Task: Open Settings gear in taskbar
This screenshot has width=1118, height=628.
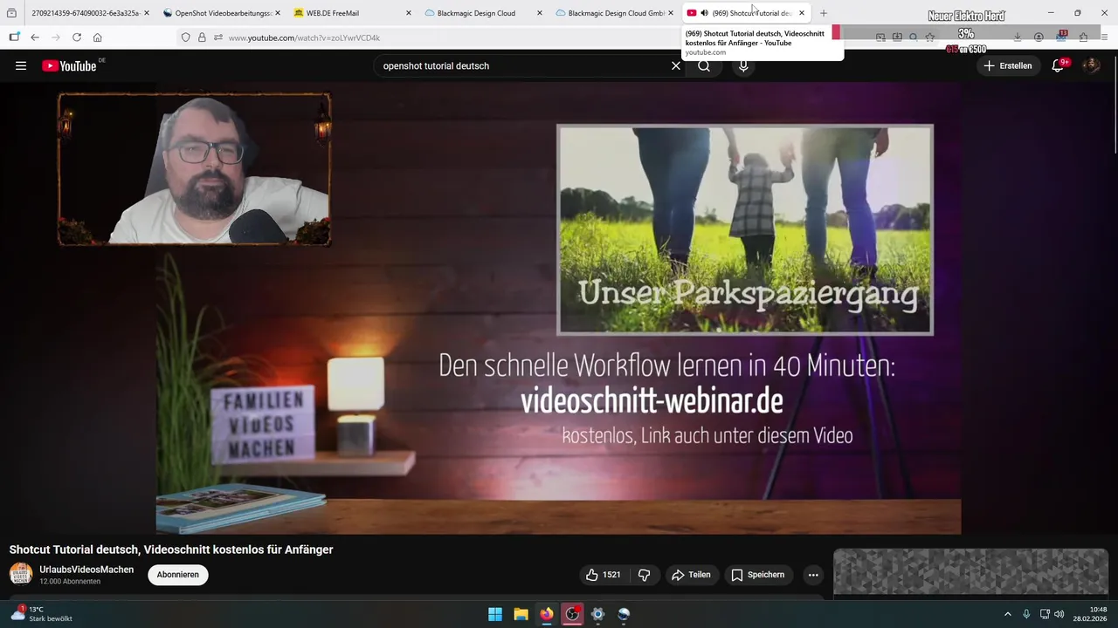Action: (x=597, y=614)
